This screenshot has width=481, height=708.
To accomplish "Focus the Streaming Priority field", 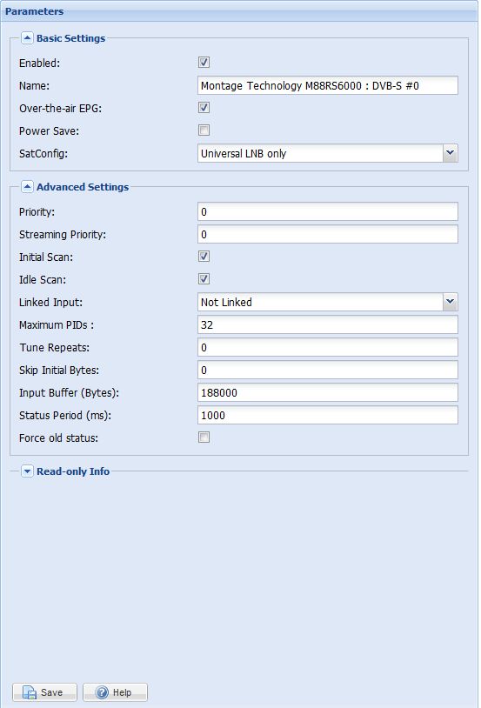I will point(327,234).
